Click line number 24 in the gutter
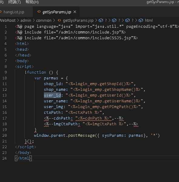 (5, 158)
